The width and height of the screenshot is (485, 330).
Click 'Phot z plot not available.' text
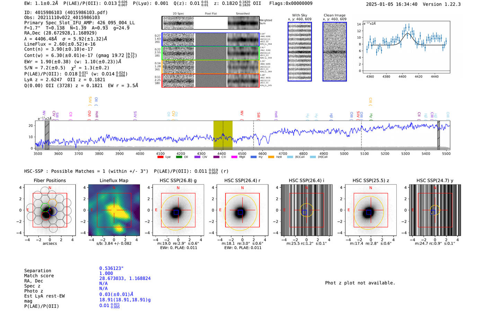point(360,283)
